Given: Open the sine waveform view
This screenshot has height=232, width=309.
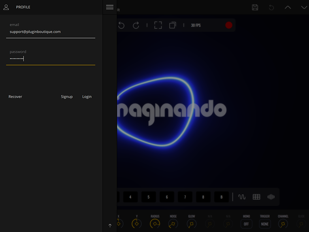Looking at the screenshot, I should [x=242, y=197].
